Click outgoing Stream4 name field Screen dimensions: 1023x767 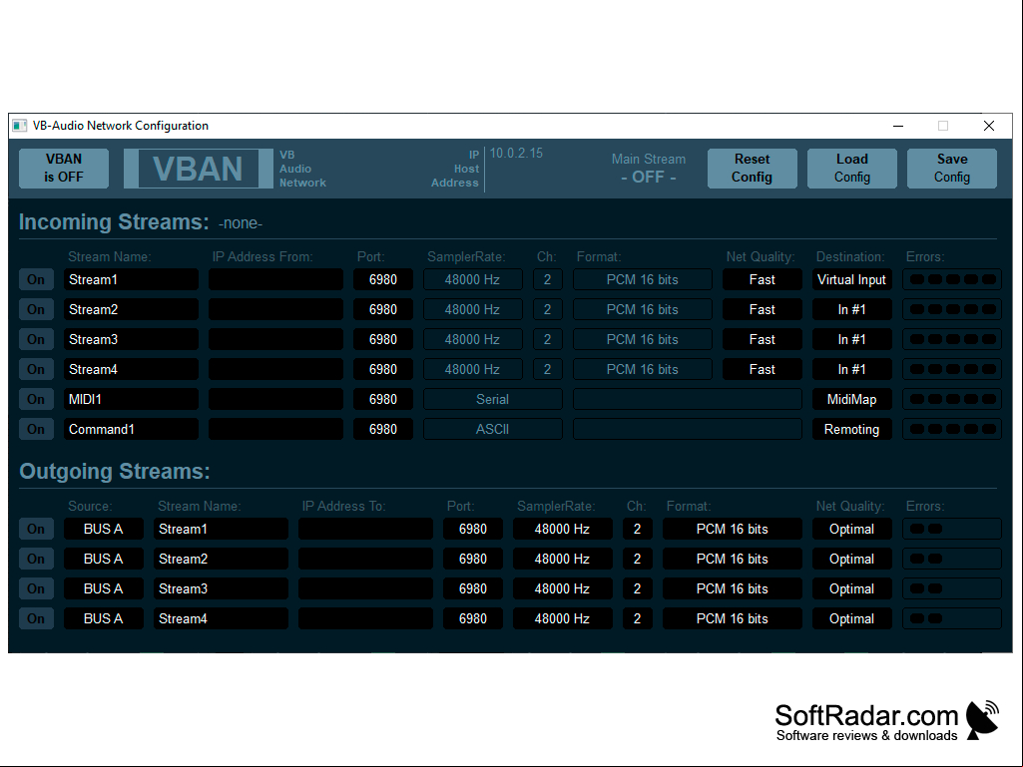221,619
